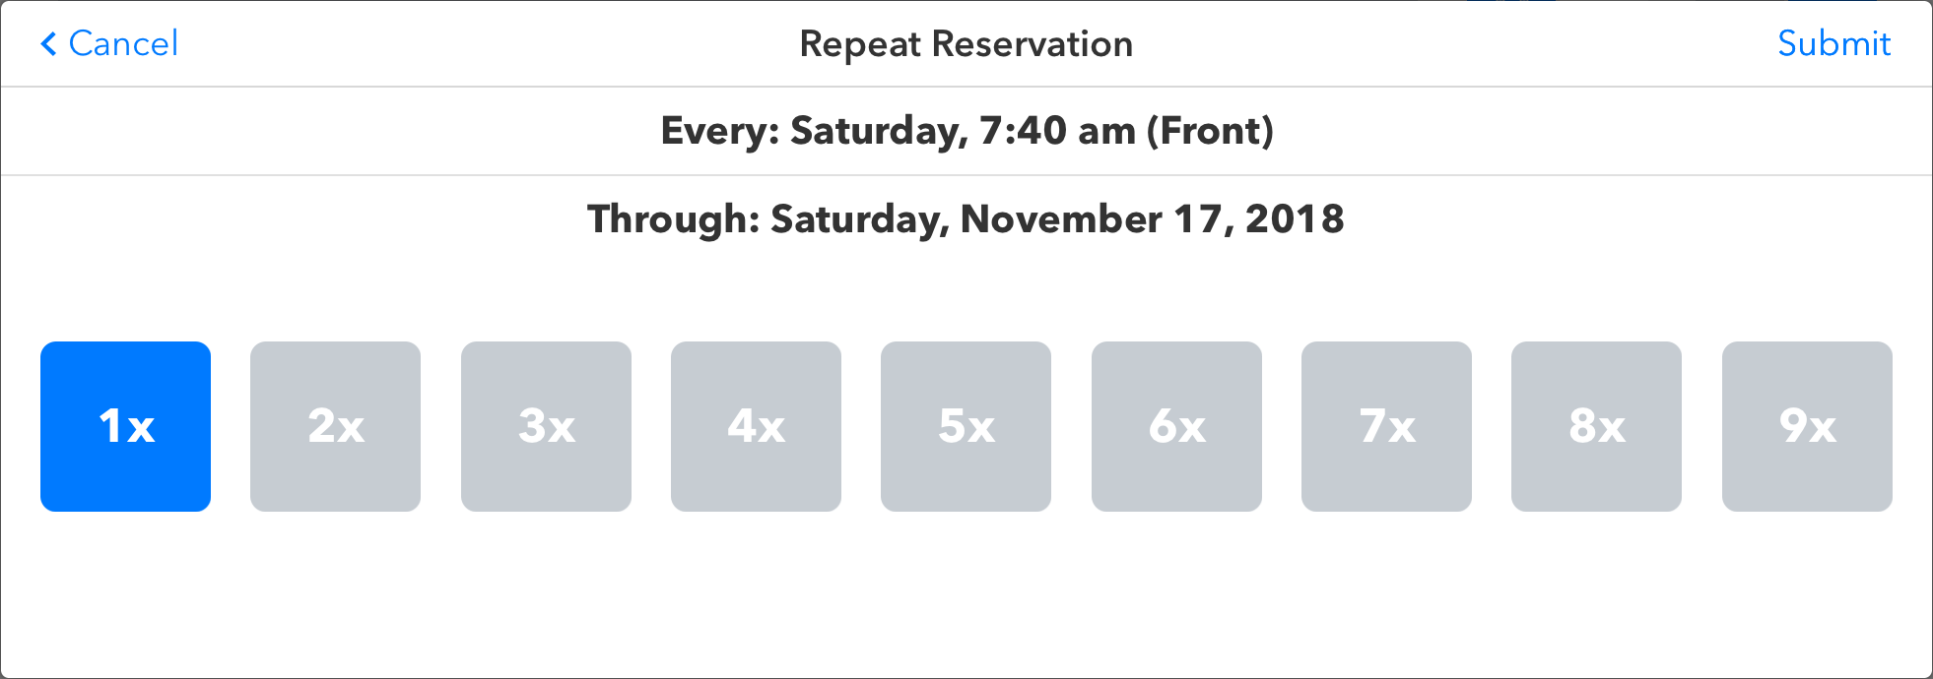
Task: Choose 6x repetitions
Action: click(1176, 426)
